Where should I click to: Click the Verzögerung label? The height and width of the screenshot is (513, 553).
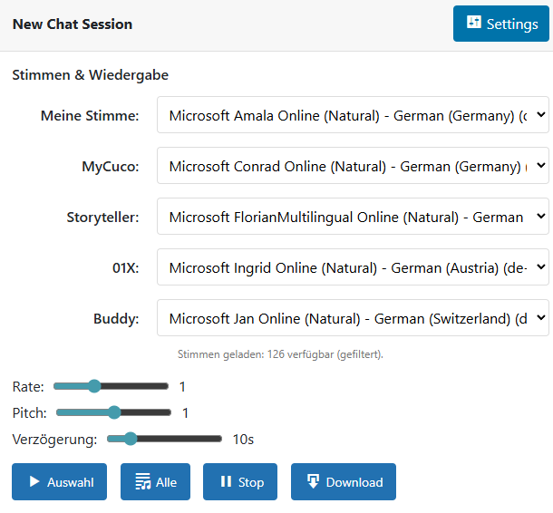coord(54,440)
